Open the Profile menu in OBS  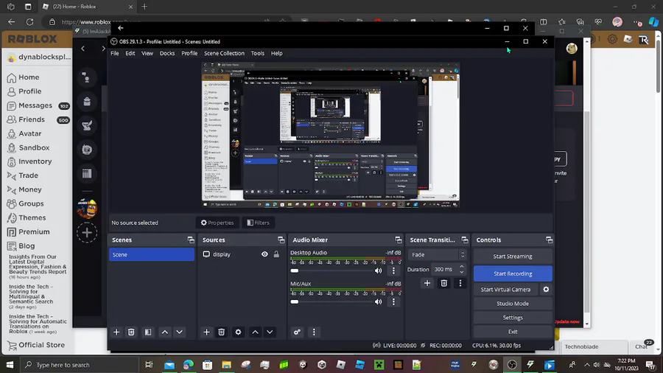pos(189,53)
